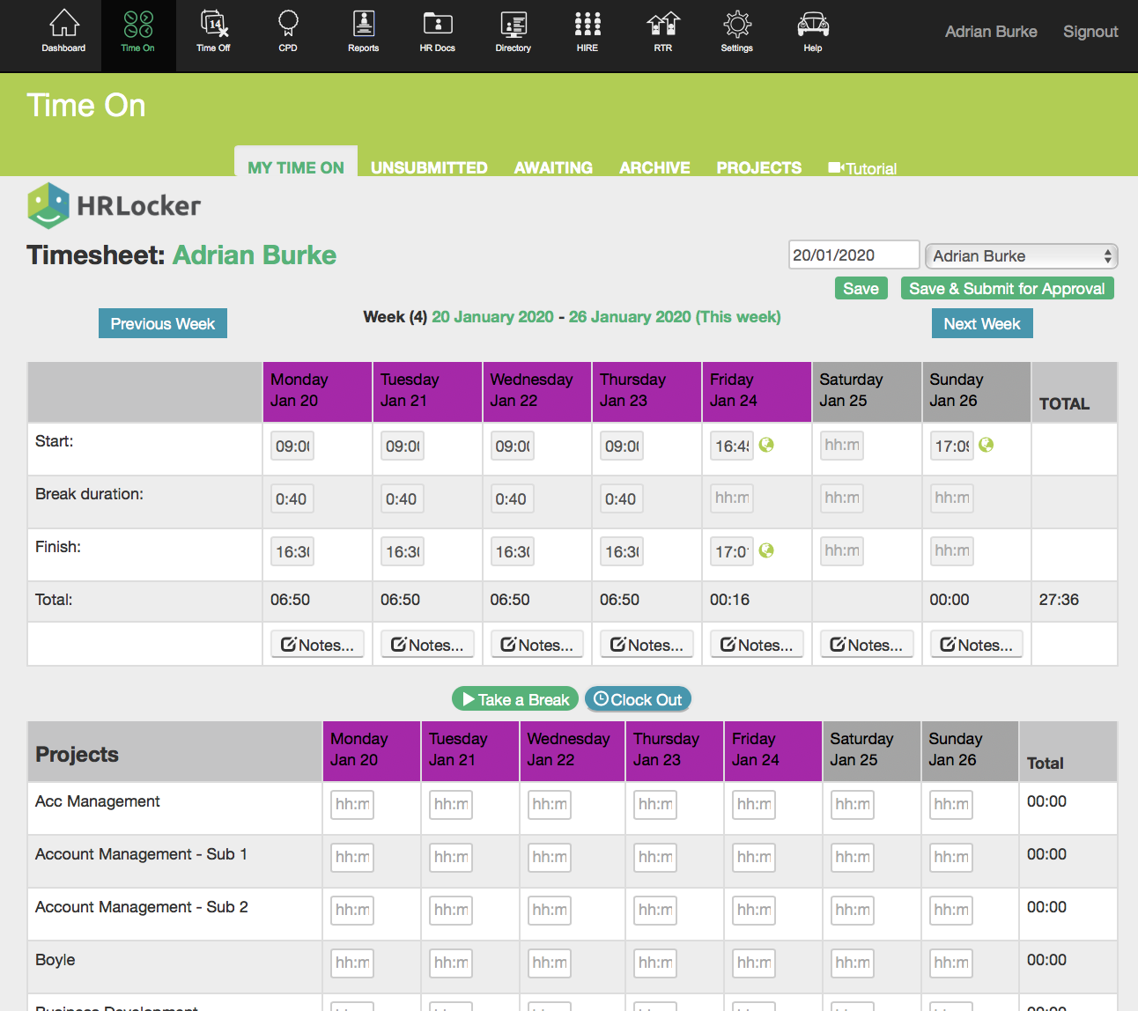The height and width of the screenshot is (1011, 1138).
Task: Click the Time Off calendar icon
Action: [213, 32]
